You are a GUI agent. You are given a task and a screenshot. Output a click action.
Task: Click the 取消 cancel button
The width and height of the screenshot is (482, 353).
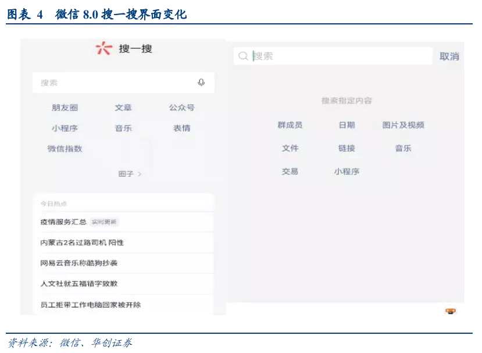tap(449, 56)
